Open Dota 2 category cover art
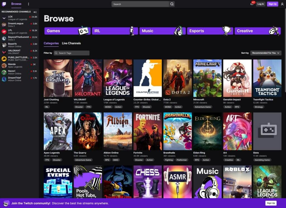Screen dimensions: 286x208 177,78
